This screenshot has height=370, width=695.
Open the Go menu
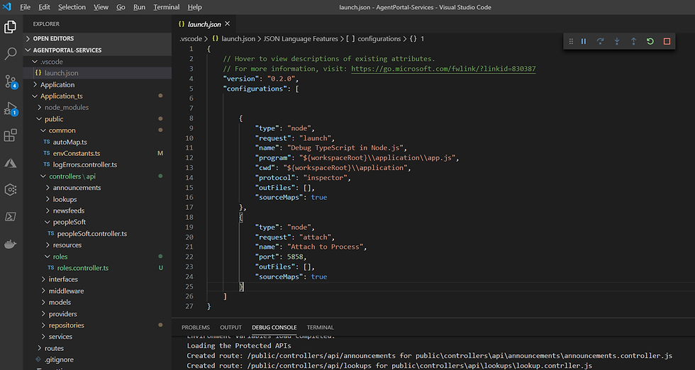(x=121, y=7)
